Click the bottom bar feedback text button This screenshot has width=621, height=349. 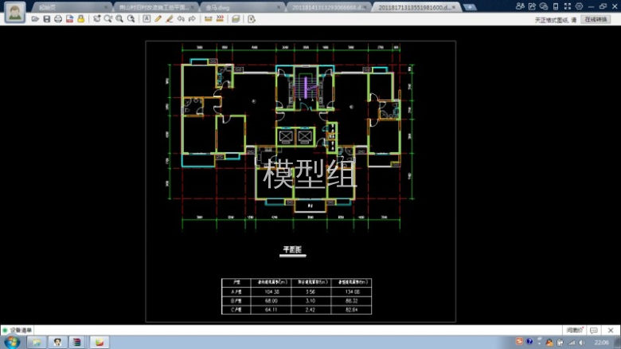pos(574,330)
